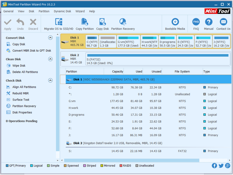Screen dimensions: 233x175
Task: Select Copy Disk in the sidebar
Action: point(19,44)
